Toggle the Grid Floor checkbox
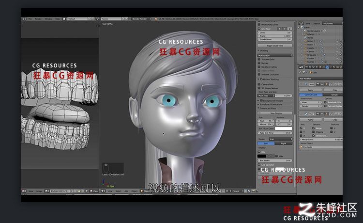 259,29
